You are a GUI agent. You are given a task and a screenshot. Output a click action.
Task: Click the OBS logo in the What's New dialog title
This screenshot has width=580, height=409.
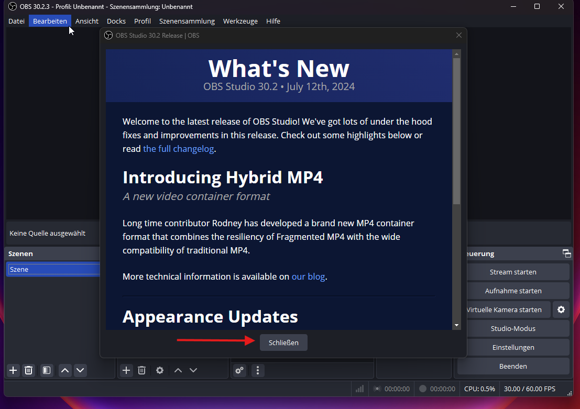[108, 35]
